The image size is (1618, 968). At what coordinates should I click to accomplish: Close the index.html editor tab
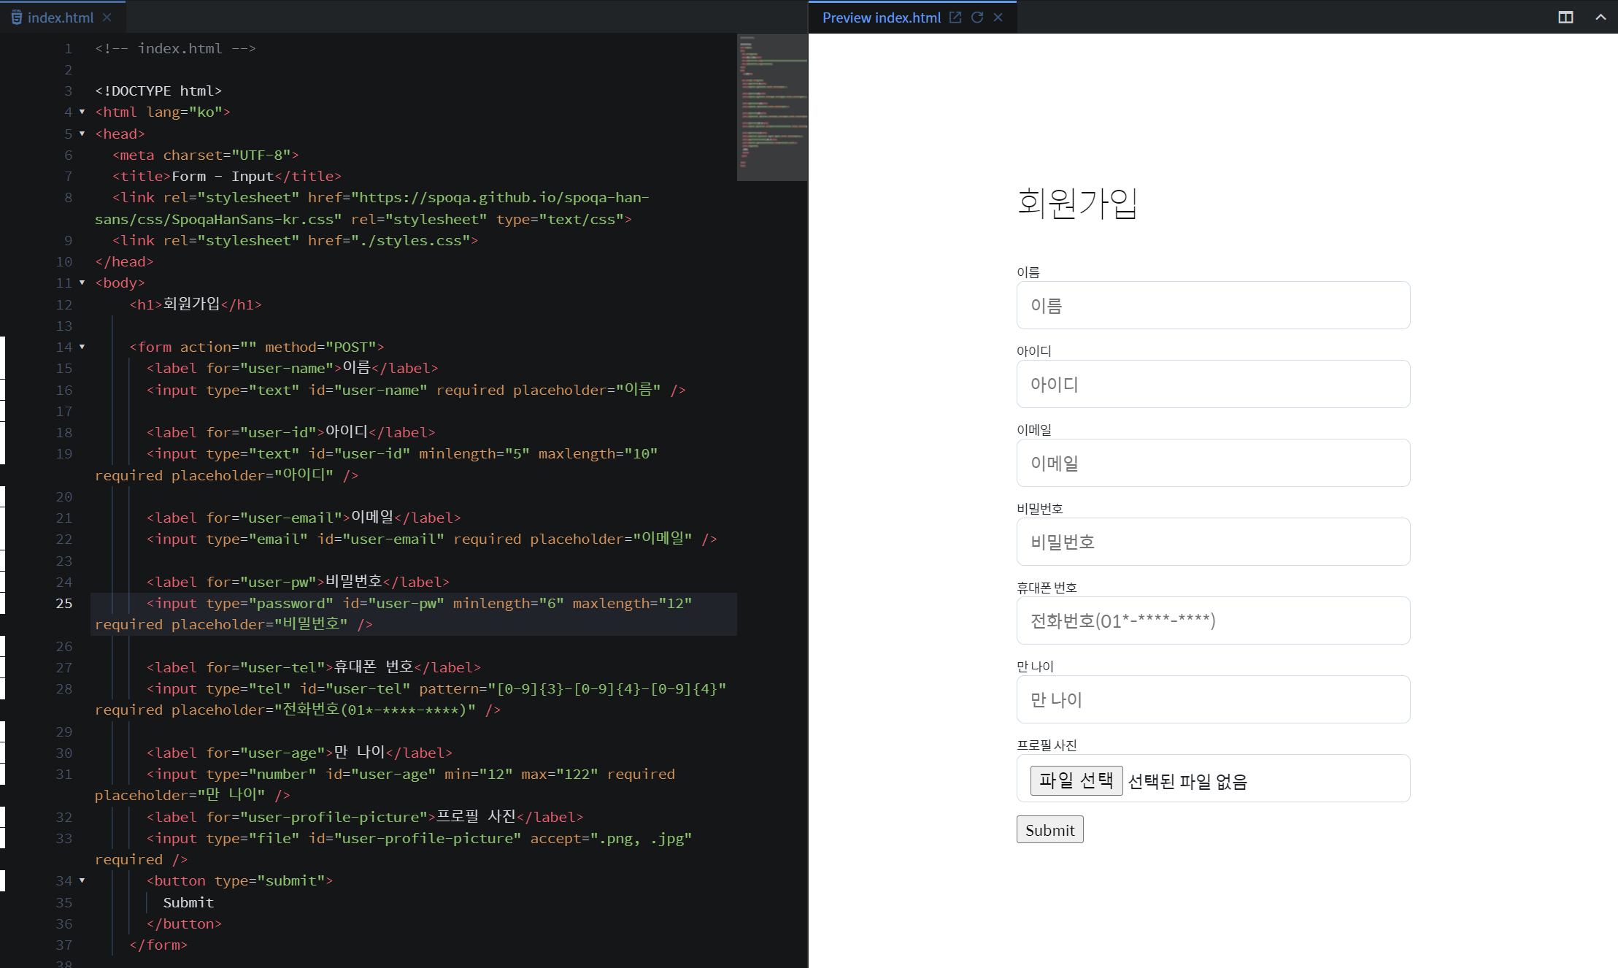point(107,18)
